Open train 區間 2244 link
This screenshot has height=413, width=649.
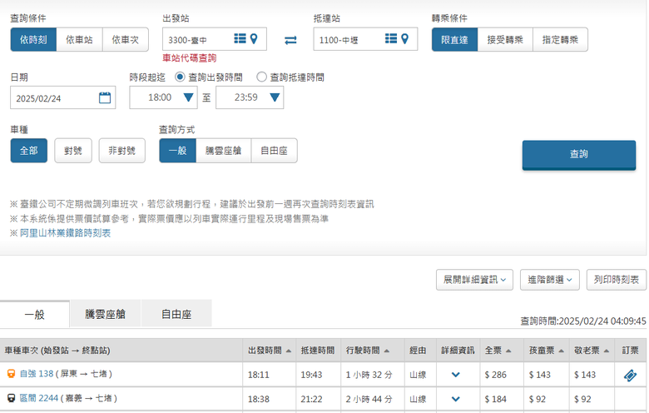[x=39, y=398]
